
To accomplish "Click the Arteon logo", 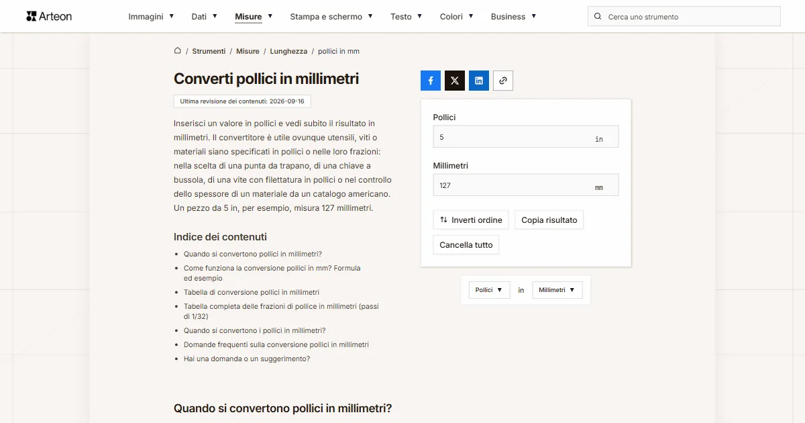I will [x=49, y=16].
